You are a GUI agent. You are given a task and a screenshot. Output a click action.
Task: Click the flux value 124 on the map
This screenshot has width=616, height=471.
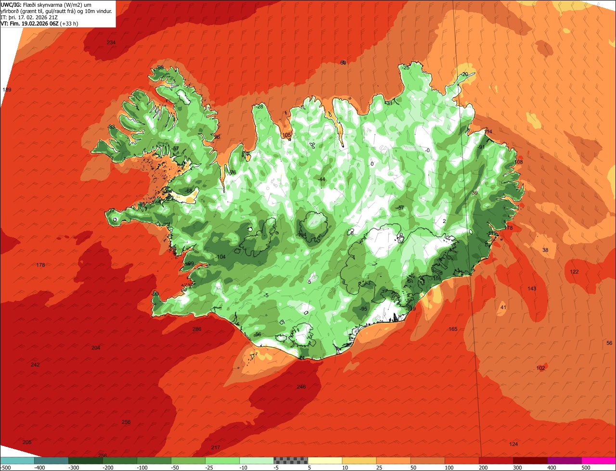tap(514, 444)
